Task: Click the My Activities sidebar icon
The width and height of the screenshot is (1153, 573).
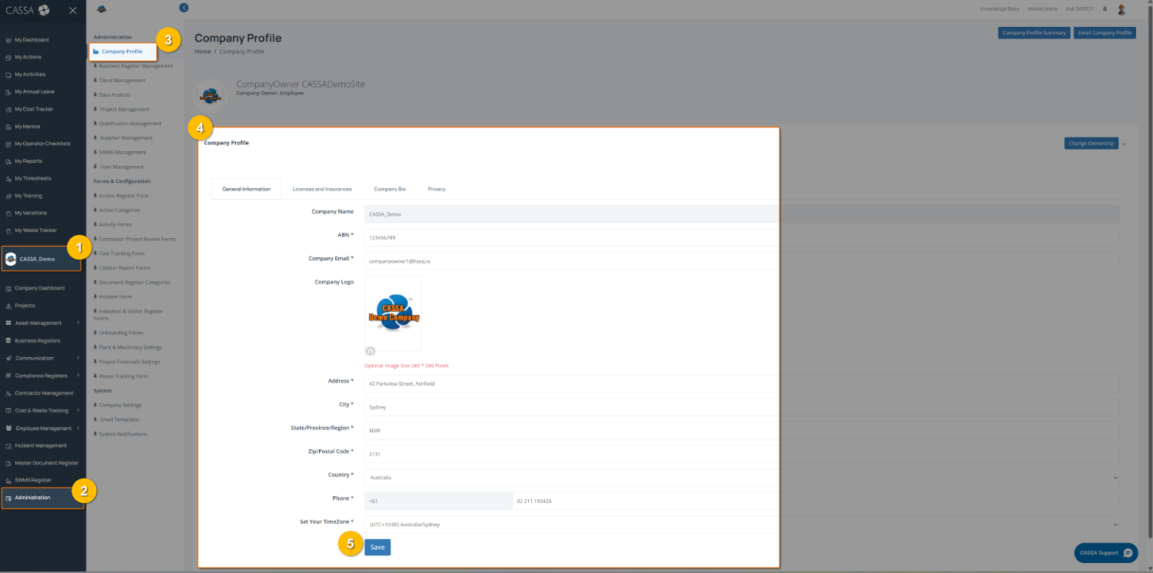Action: point(8,75)
